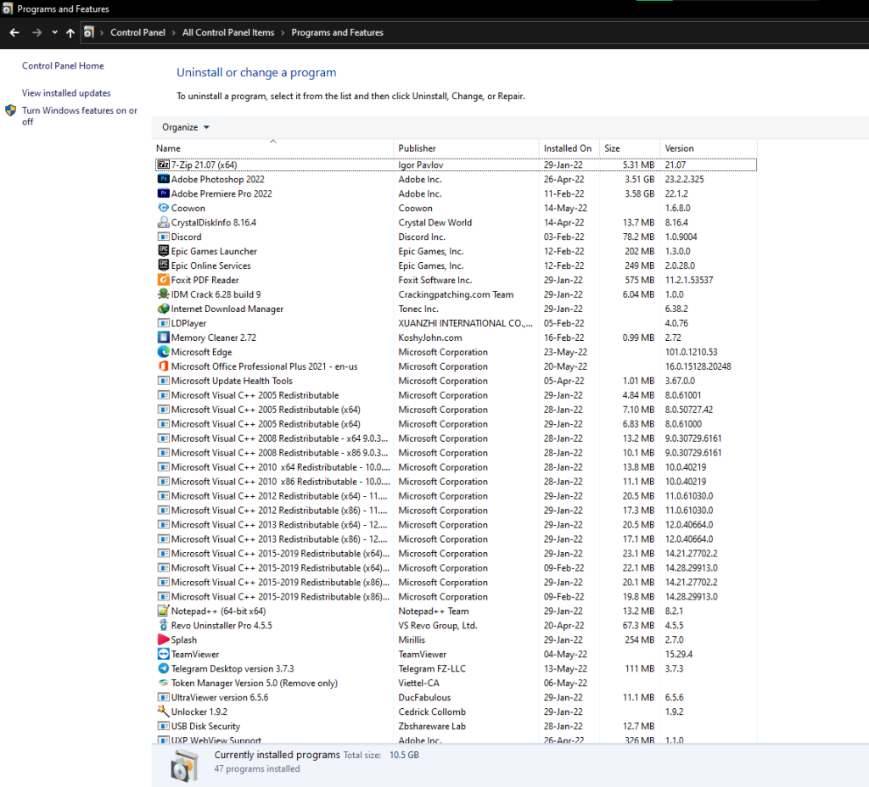Click the Mirillis publisher cell
Image resolution: width=869 pixels, height=787 pixels.
pos(412,639)
